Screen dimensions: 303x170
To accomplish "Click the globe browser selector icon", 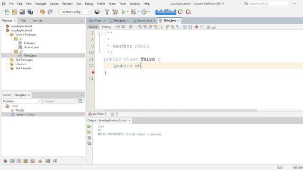I will tap(97, 12).
